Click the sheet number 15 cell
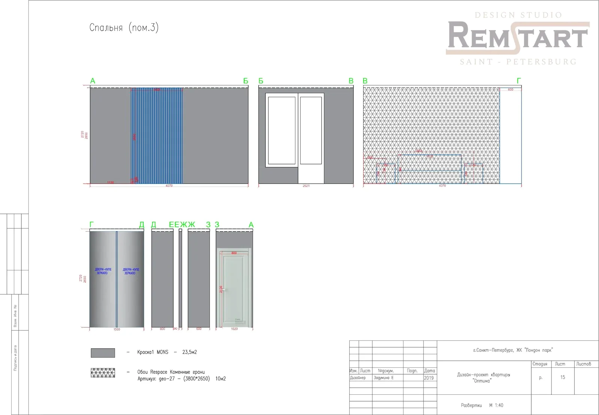This screenshot has width=599, height=415. coord(562,378)
